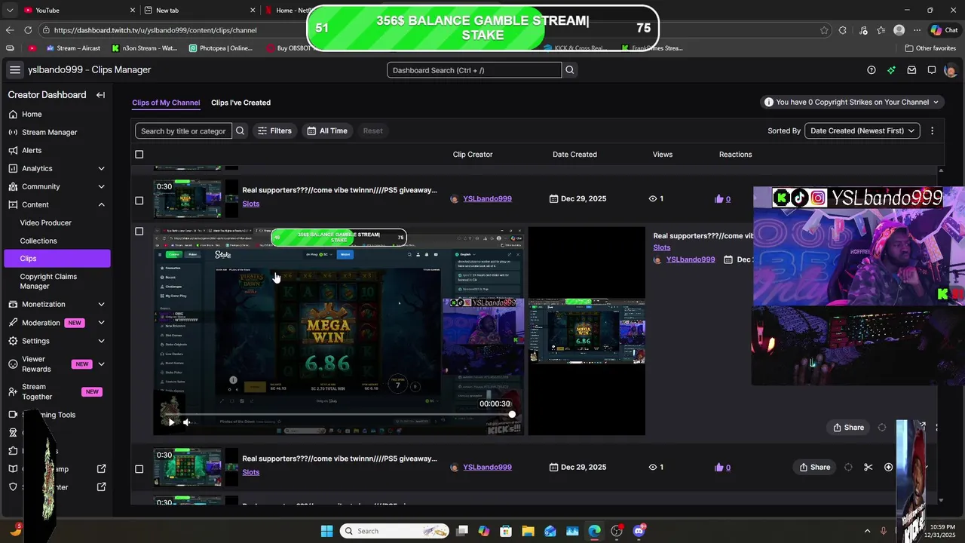This screenshot has width=965, height=543.
Task: Focus the Search by title or category field
Action: [183, 130]
